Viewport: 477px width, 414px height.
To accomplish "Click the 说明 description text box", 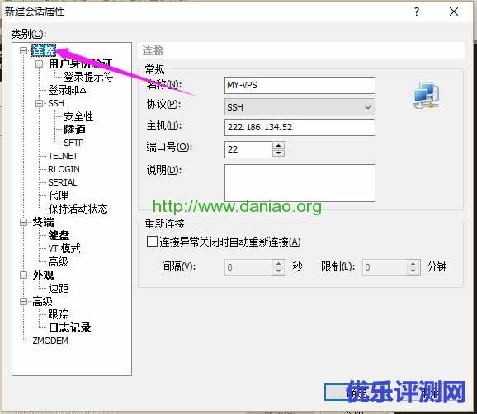I will pos(300,183).
